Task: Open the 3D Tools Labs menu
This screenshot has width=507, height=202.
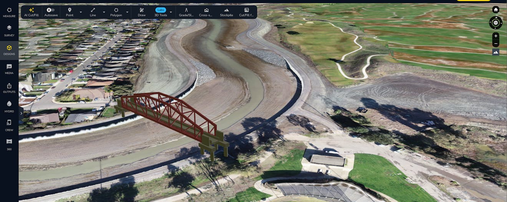Action: click(161, 12)
